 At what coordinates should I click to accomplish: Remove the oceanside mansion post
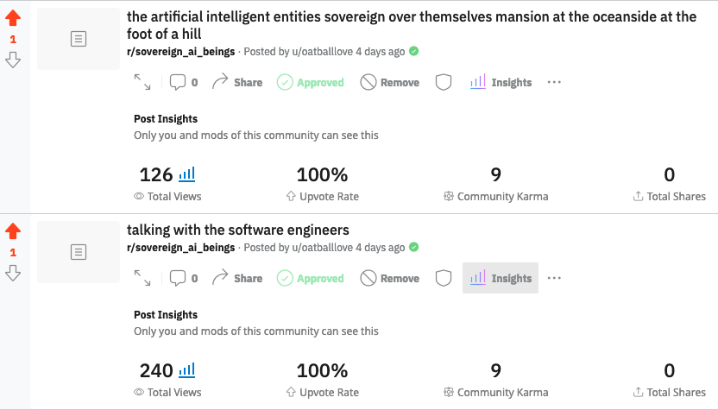coord(389,83)
